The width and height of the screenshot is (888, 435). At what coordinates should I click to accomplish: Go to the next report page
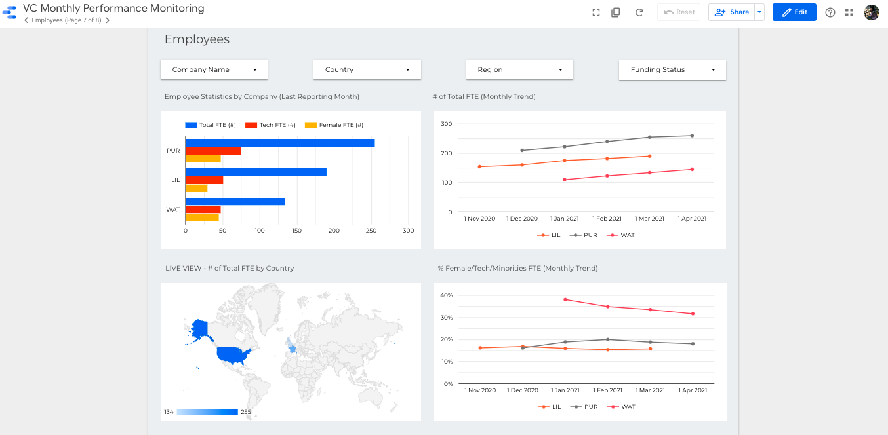tap(108, 20)
